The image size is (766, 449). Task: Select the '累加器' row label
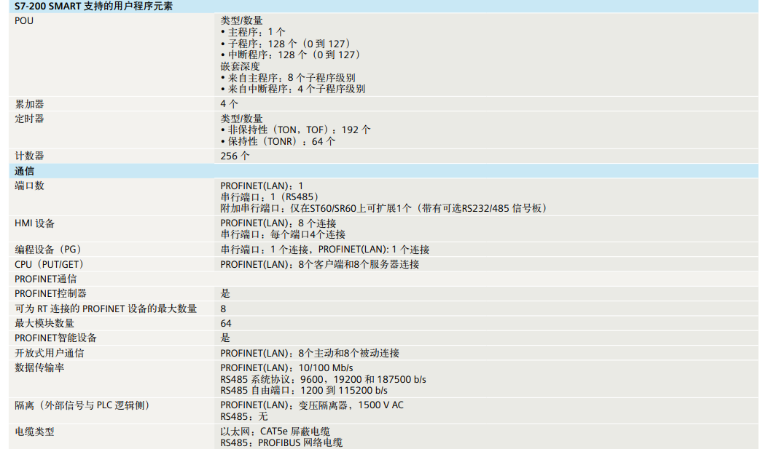pos(29,104)
